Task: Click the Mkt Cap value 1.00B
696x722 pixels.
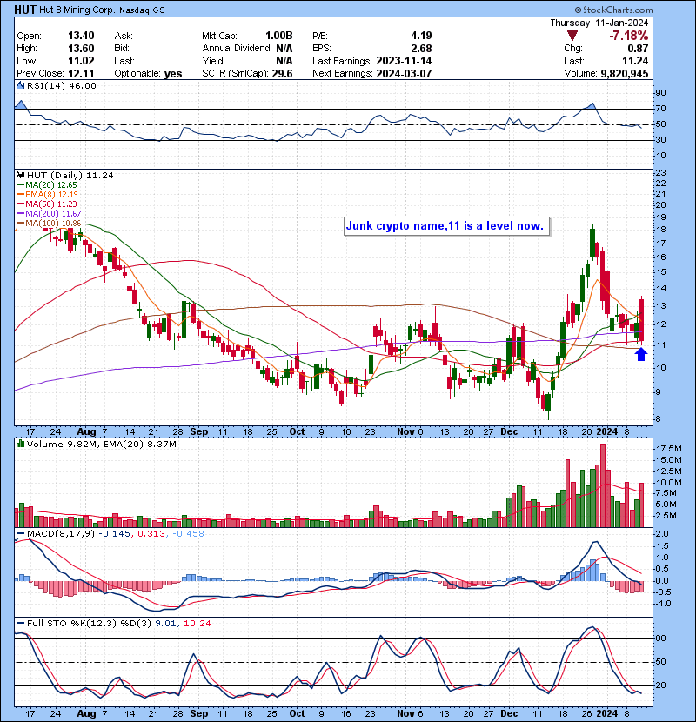Action: [x=278, y=36]
